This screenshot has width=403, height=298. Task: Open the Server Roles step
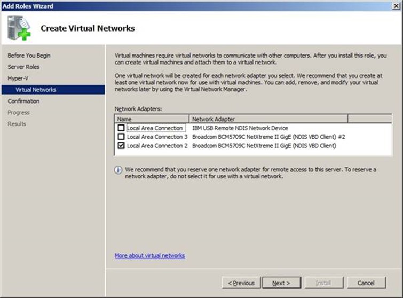(x=23, y=67)
